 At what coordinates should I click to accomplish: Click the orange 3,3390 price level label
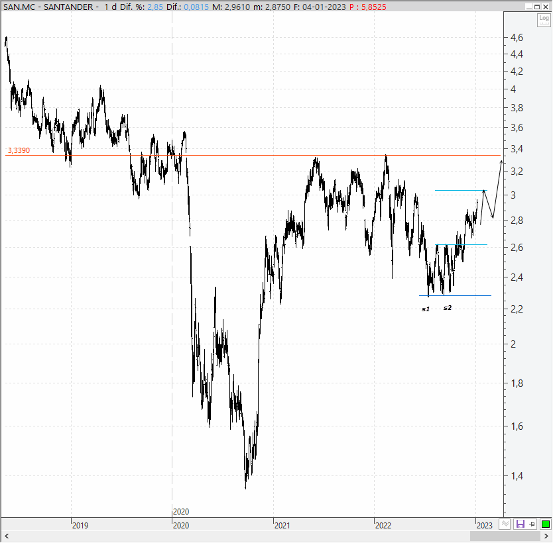[19, 150]
